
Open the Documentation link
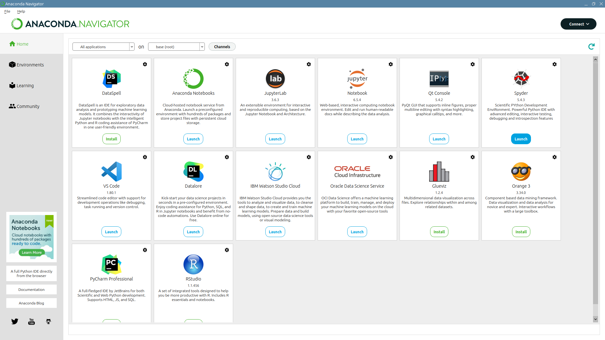pyautogui.click(x=32, y=290)
